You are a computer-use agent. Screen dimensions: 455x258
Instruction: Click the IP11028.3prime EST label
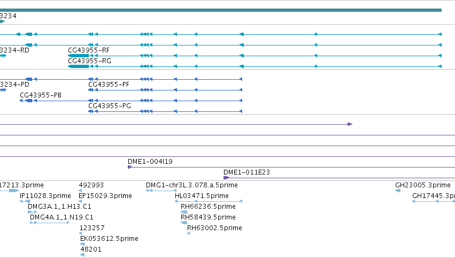45,196
